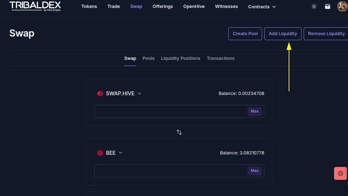Click the Create Pool button
Screen dimensions: 348x196
245,34
